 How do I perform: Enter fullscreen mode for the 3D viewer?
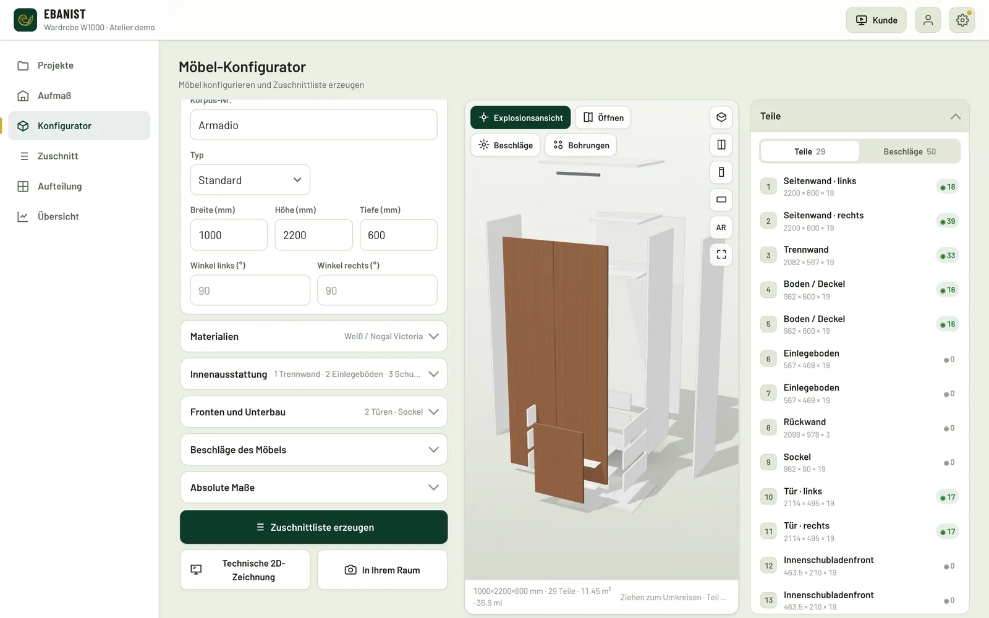tap(721, 255)
